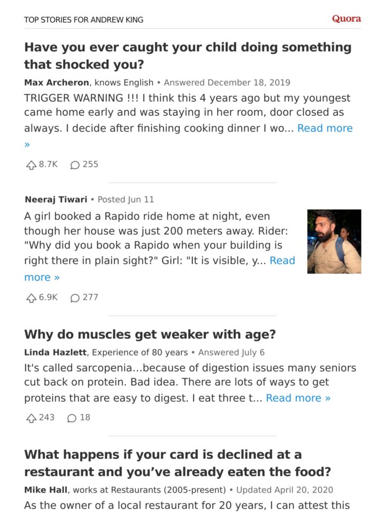Expand Read more on the sarcopenia answer
This screenshot has width=385, height=514.
pos(298,398)
